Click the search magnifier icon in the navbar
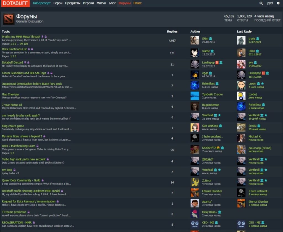Image resolution: width=283 pixels, height=232 pixels. (x=261, y=3)
